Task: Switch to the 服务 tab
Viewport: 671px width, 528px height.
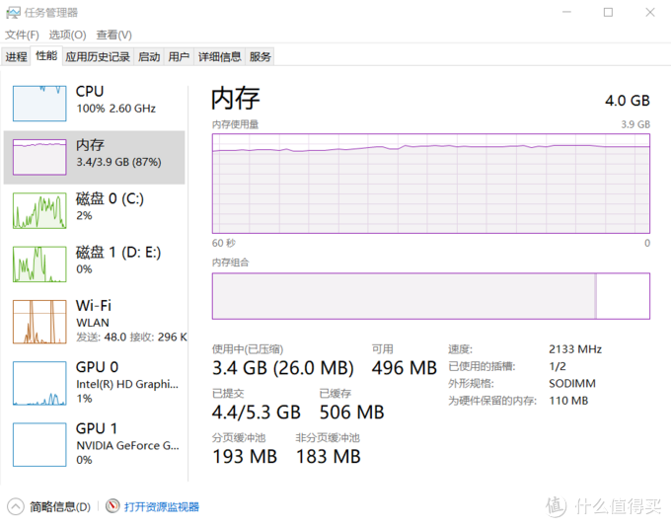Action: pyautogui.click(x=261, y=56)
